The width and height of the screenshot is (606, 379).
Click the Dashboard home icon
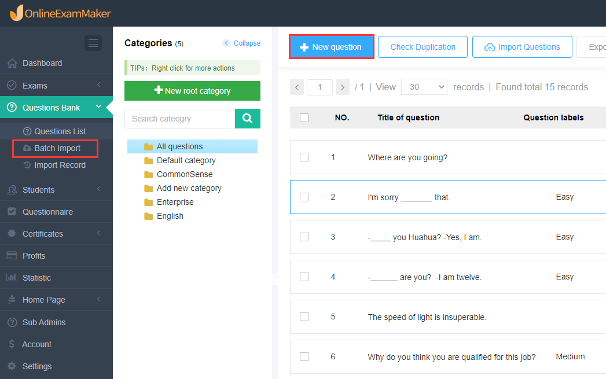click(12, 63)
